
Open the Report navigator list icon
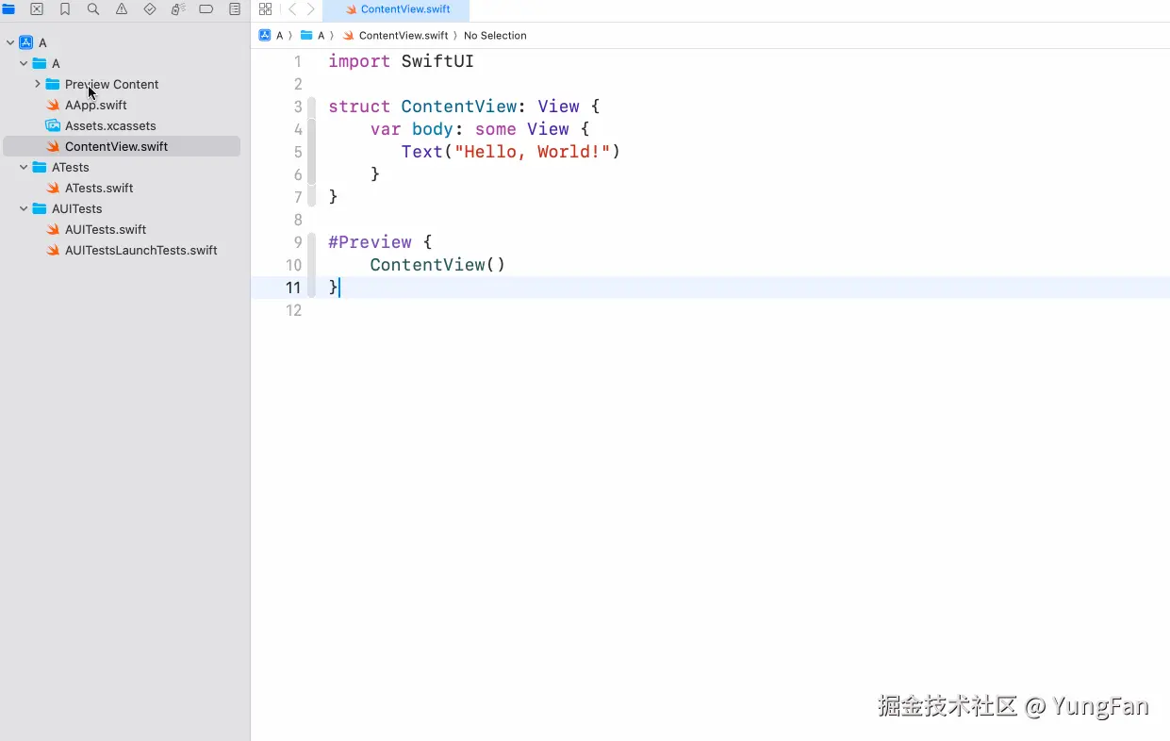click(235, 8)
